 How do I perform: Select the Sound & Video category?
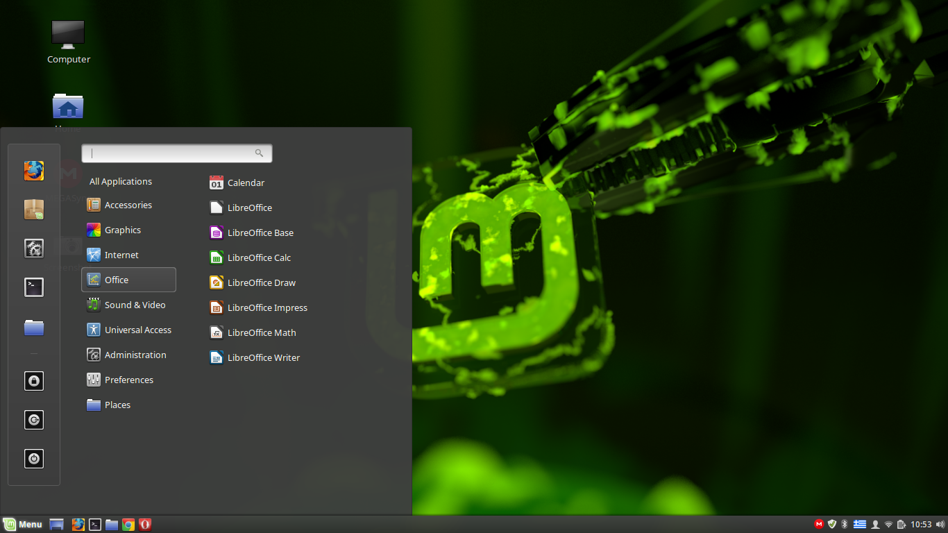(x=135, y=305)
